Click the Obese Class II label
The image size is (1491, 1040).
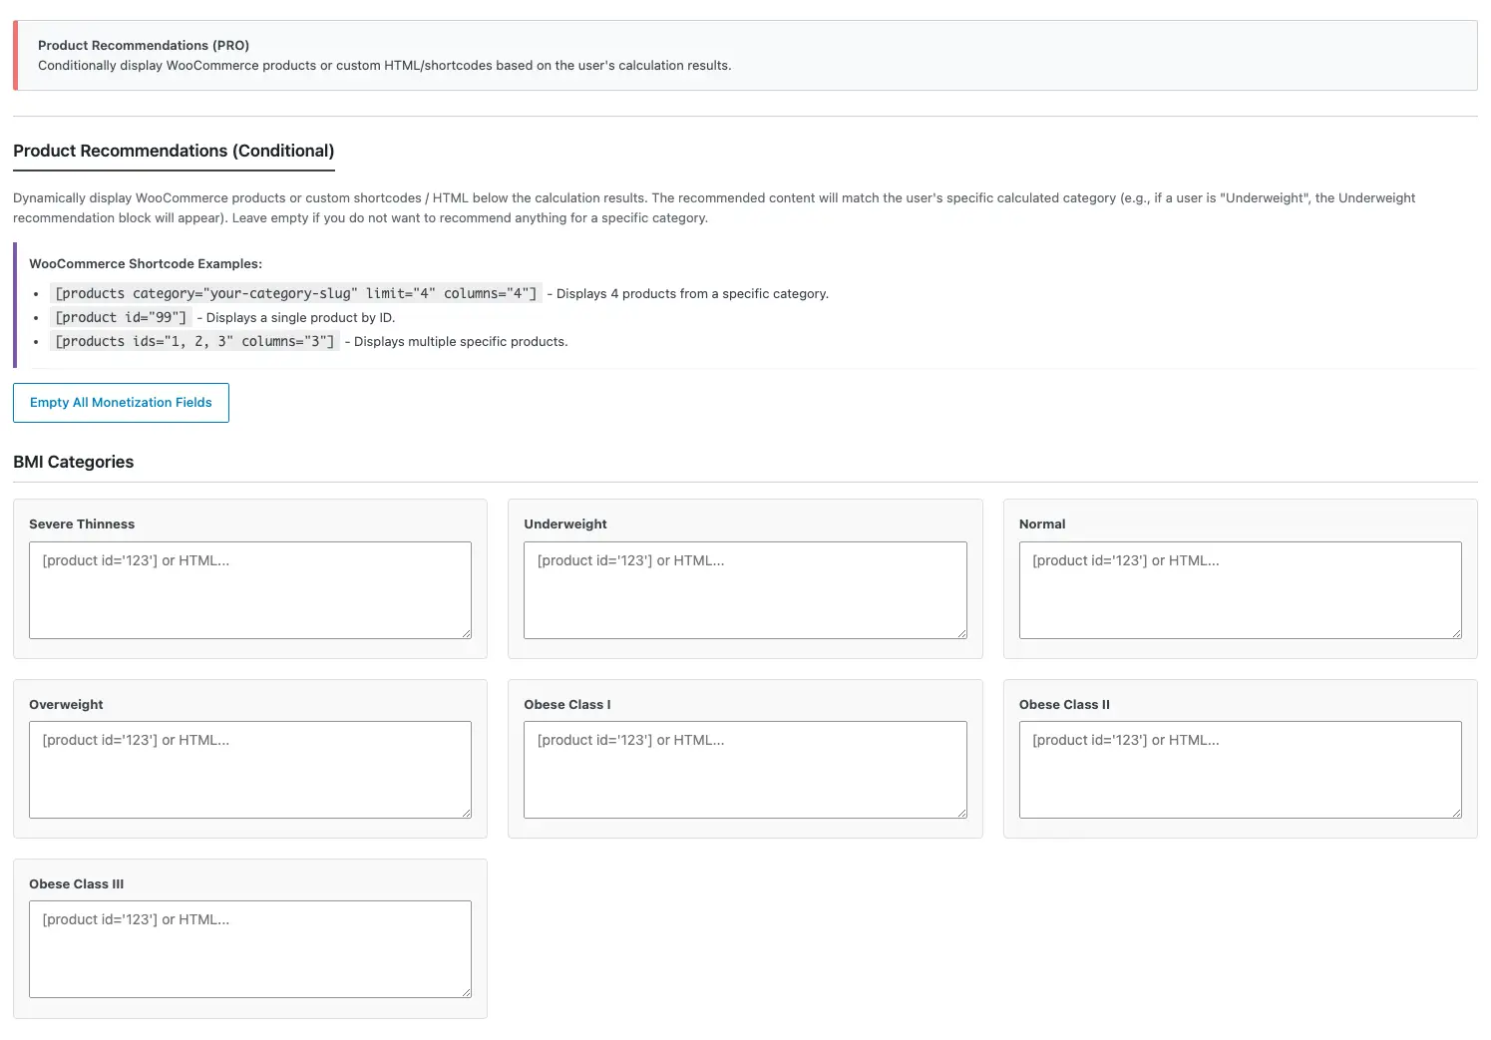(1064, 704)
